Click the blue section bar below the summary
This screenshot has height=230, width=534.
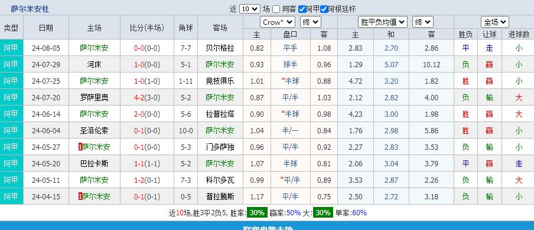tap(267, 225)
